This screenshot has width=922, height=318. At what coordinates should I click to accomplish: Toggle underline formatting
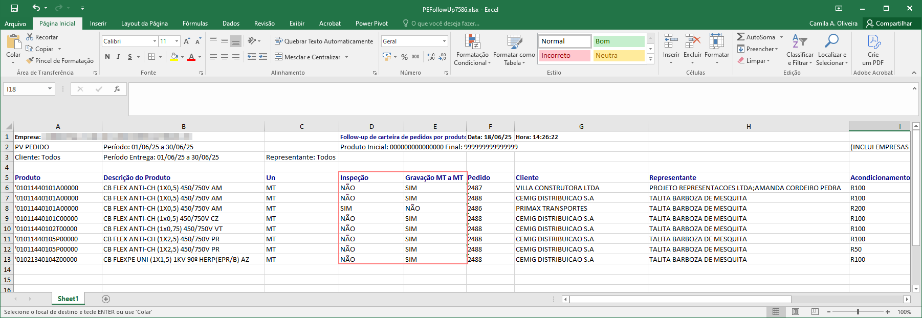tap(130, 57)
